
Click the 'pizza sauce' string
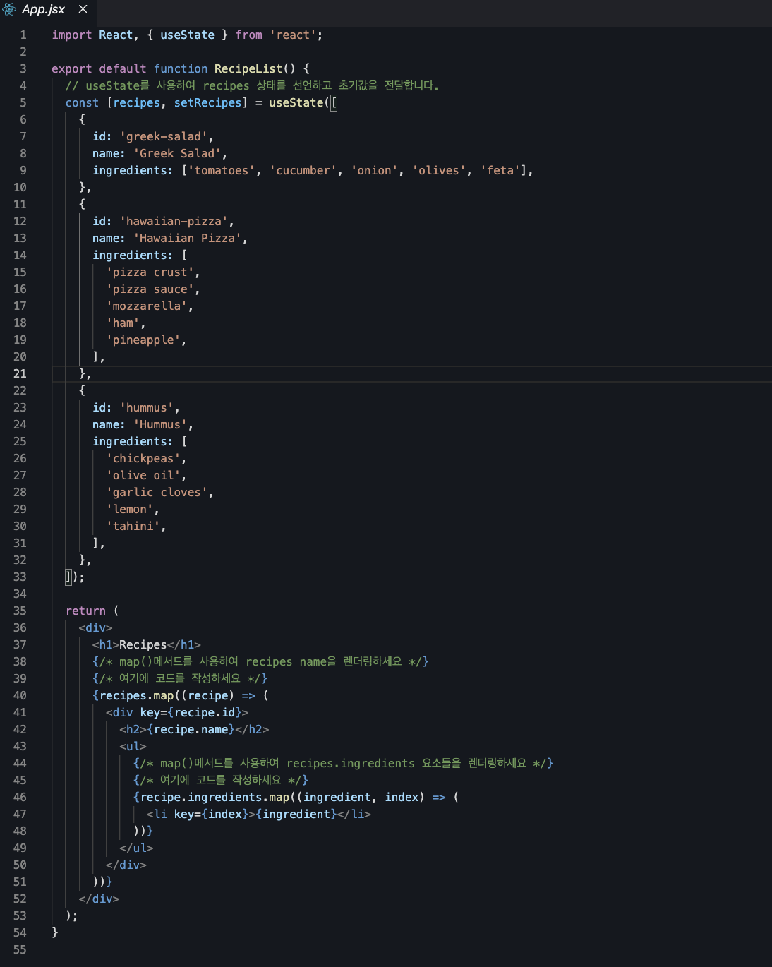150,289
